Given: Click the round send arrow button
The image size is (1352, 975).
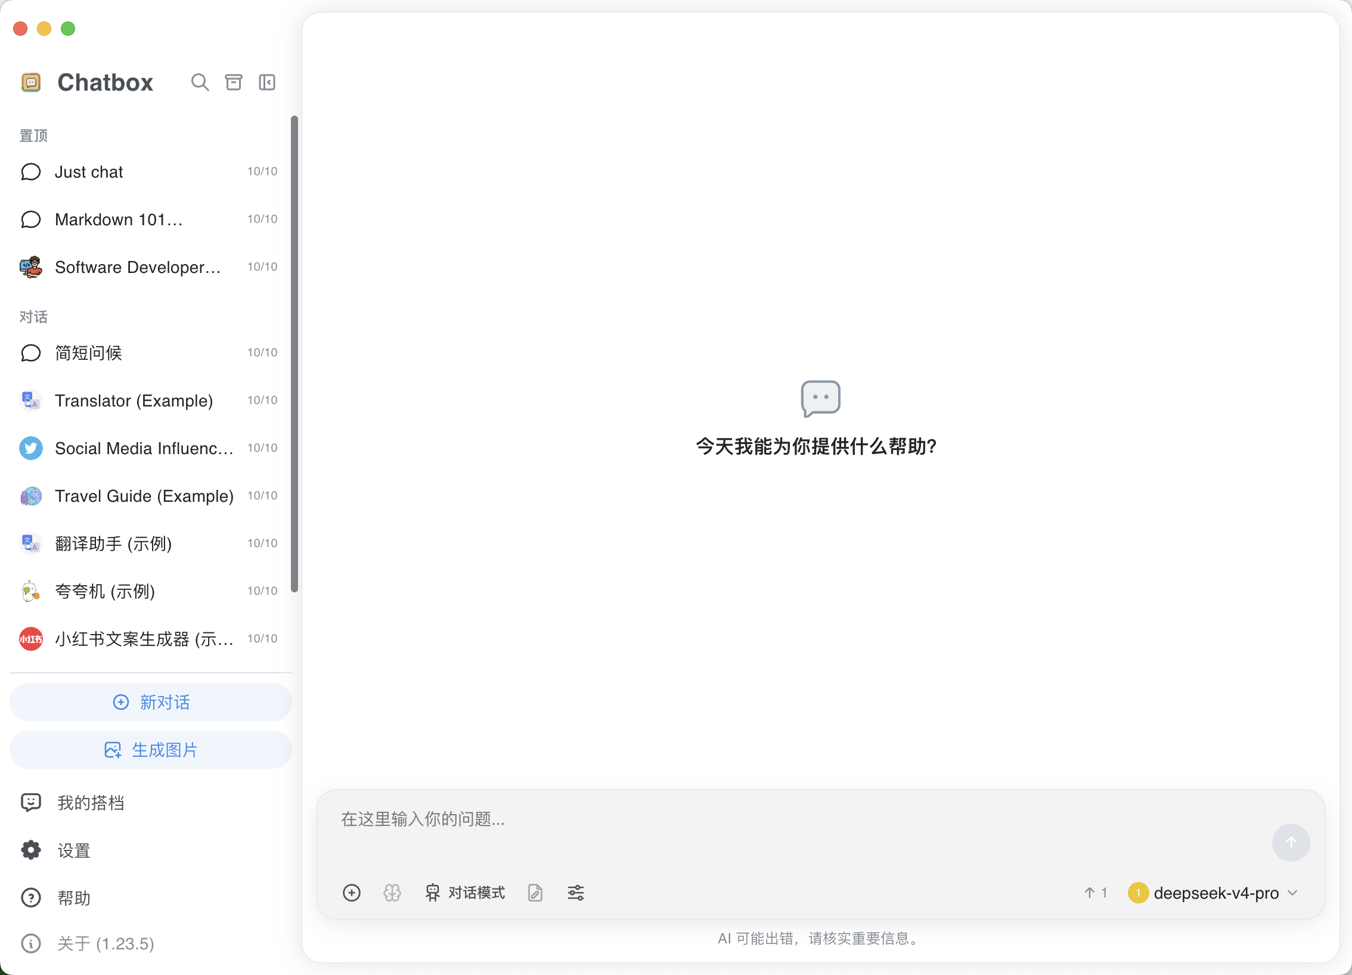Looking at the screenshot, I should coord(1291,843).
